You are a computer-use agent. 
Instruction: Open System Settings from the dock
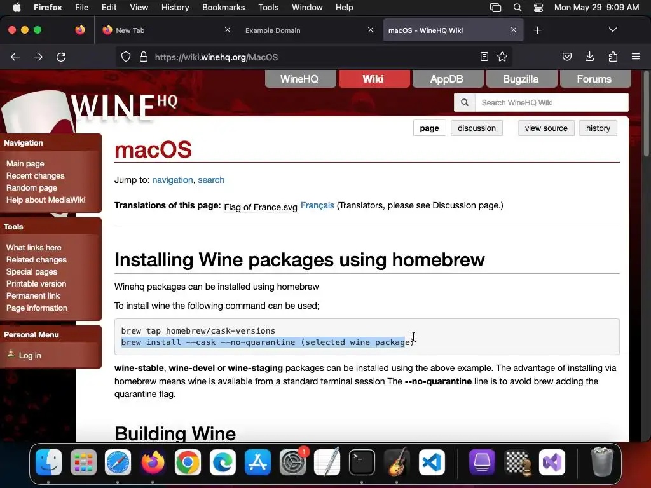[x=292, y=463]
